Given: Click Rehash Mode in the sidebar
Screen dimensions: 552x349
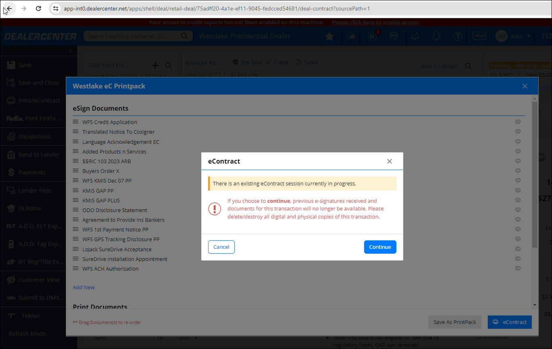Looking at the screenshot, I should point(27,334).
